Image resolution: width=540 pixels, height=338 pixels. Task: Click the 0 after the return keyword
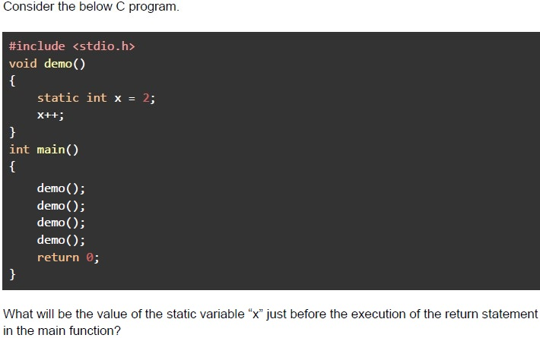pyautogui.click(x=90, y=257)
